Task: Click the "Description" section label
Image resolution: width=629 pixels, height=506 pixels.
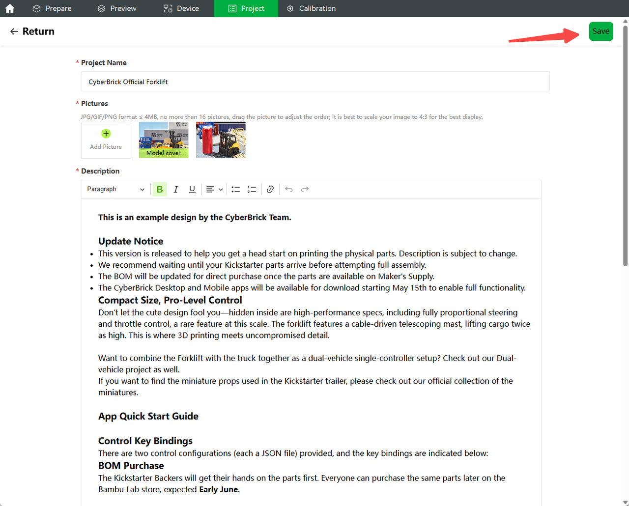Action: coord(100,171)
